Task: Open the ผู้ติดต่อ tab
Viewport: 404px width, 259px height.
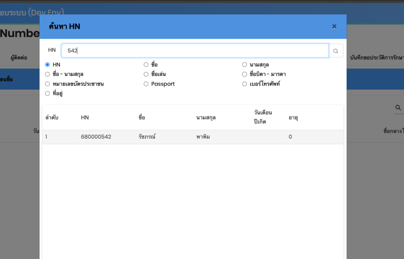Action: (x=19, y=58)
